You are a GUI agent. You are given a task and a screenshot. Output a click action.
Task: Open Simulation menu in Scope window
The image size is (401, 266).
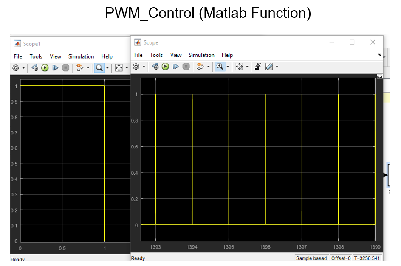tap(201, 55)
